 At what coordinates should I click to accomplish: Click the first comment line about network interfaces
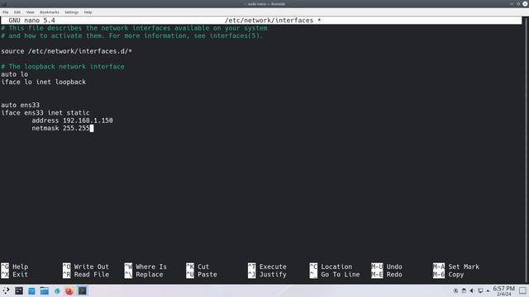click(134, 28)
